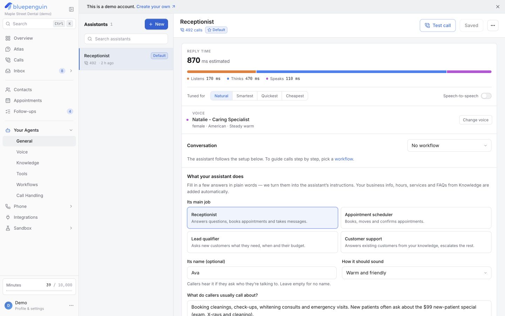Image resolution: width=505 pixels, height=316 pixels.
Task: Start a Test call
Action: coord(438,25)
